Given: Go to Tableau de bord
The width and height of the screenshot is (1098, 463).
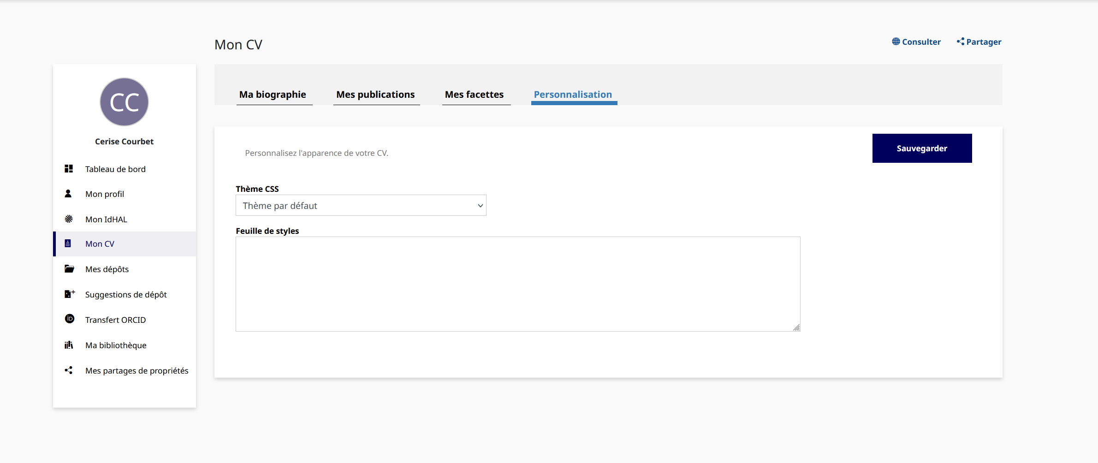Looking at the screenshot, I should [x=125, y=169].
